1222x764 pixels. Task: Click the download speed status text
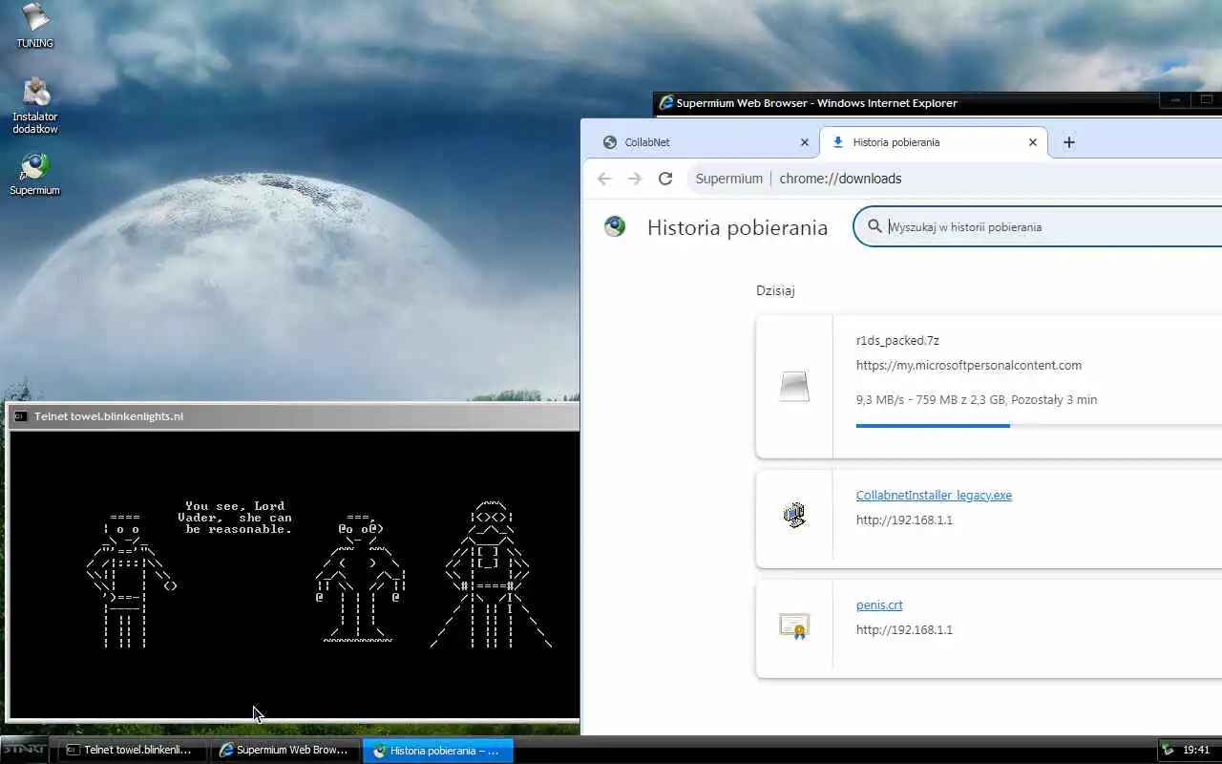977,399
